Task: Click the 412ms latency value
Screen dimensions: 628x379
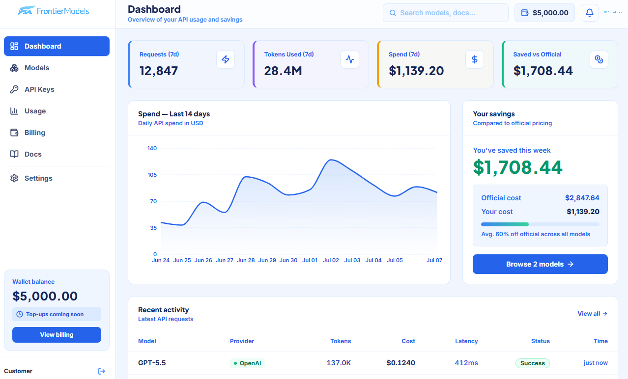Action: point(466,363)
